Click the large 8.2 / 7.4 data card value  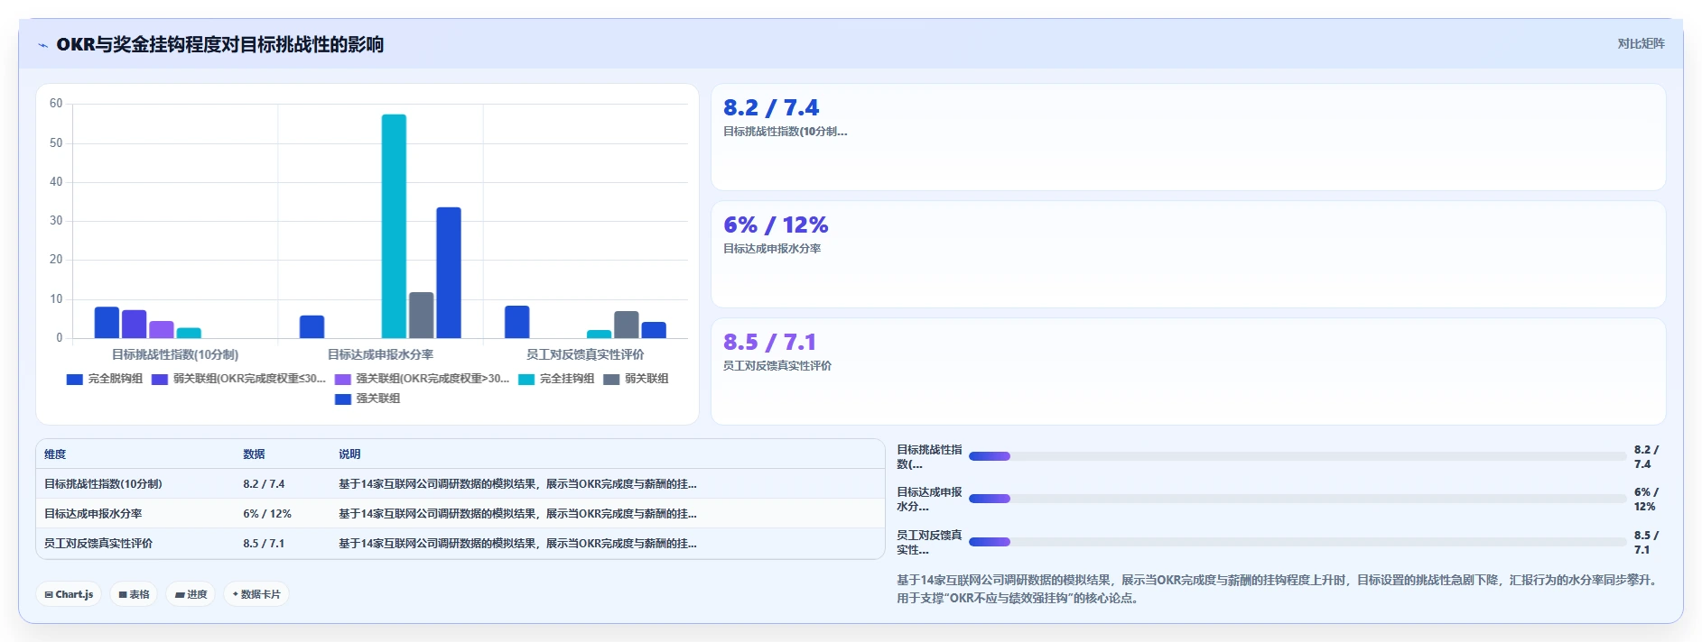coord(771,108)
